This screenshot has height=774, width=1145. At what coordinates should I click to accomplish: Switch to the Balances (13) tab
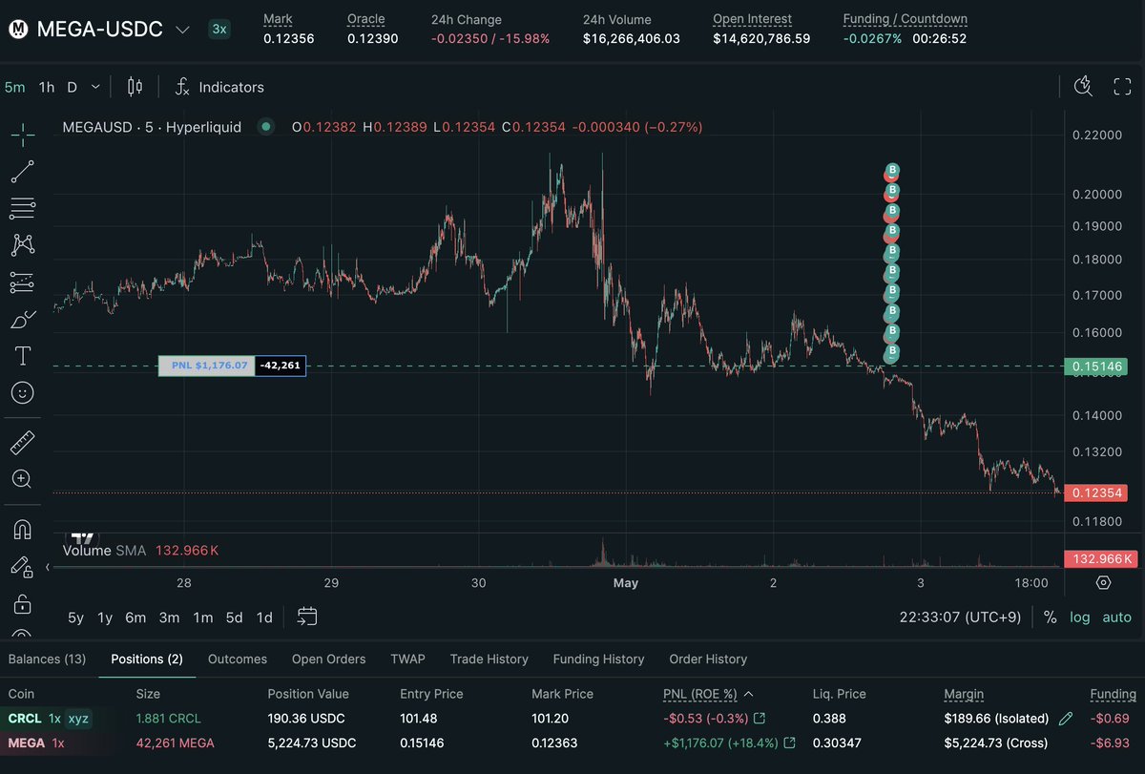47,659
